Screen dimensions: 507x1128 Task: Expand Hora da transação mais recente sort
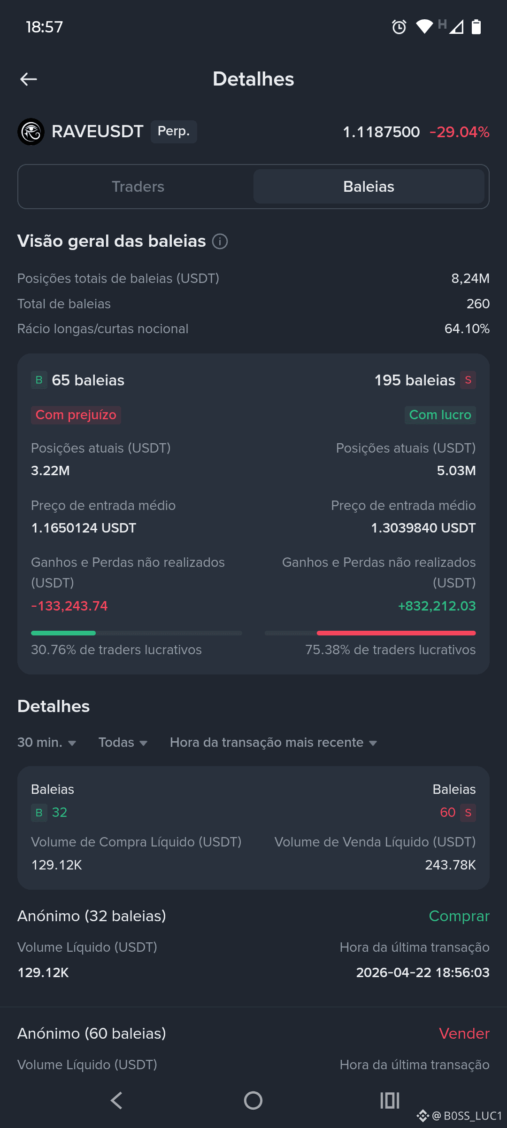coord(274,743)
